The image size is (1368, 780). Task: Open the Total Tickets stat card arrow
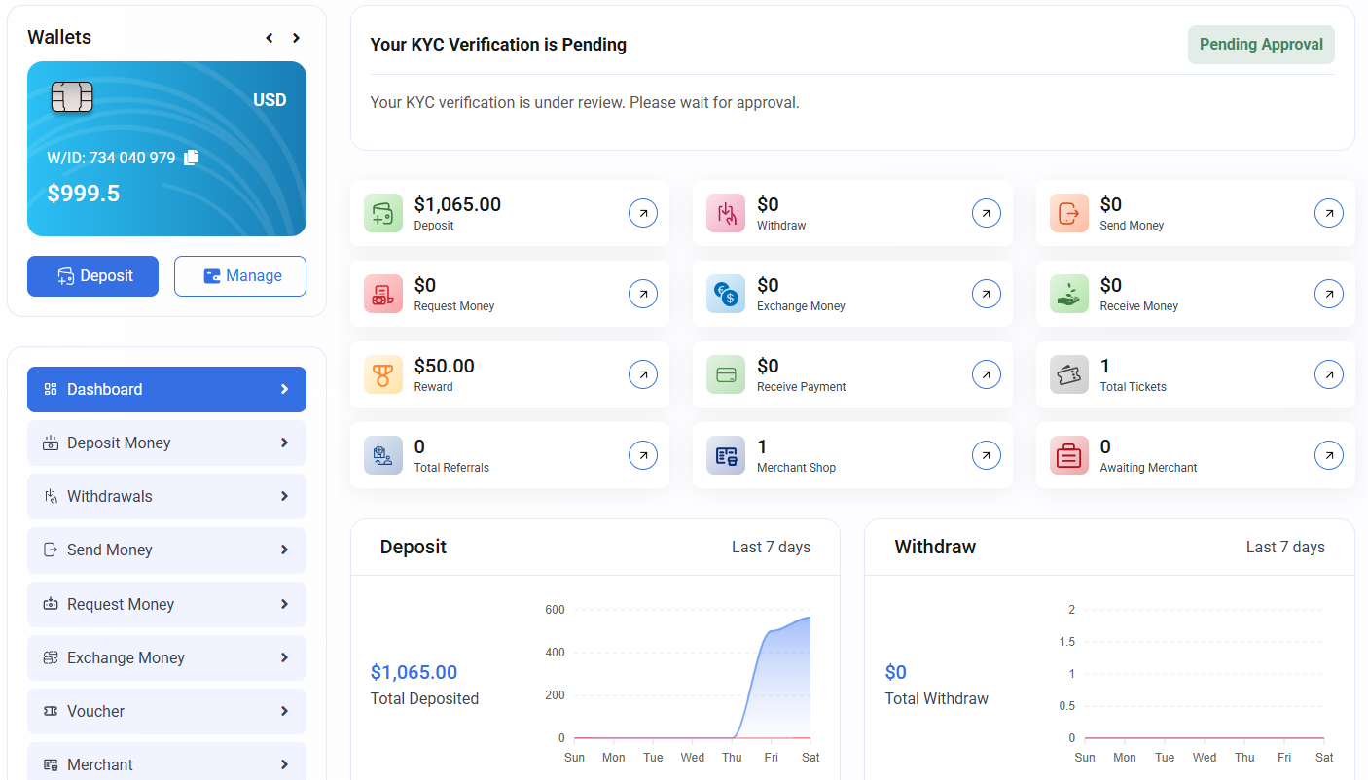click(x=1329, y=374)
